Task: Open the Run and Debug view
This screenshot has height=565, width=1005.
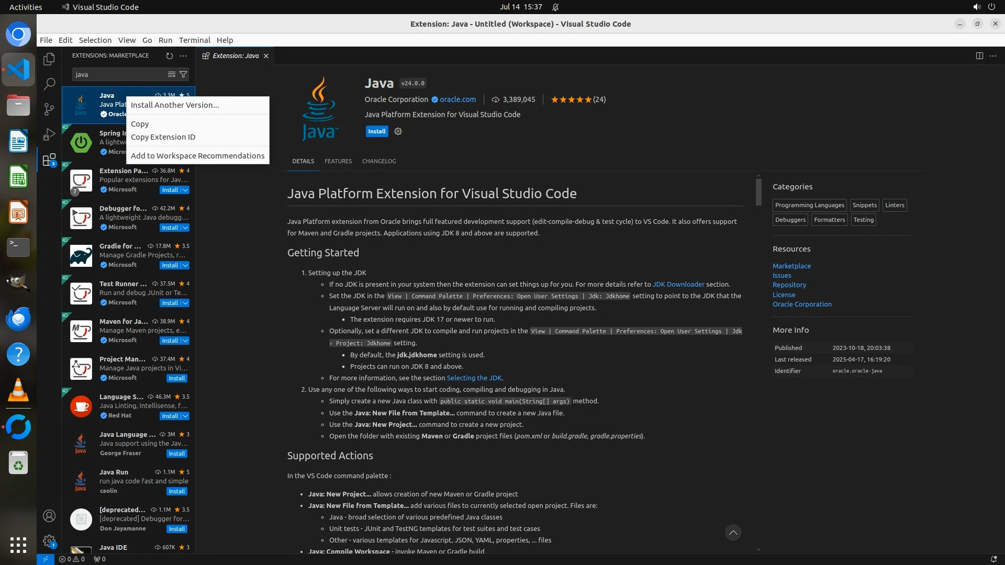Action: point(49,134)
